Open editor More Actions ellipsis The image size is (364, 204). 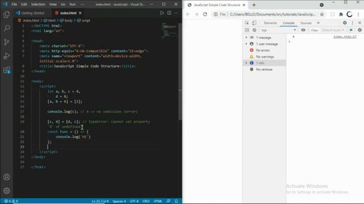[x=176, y=13]
